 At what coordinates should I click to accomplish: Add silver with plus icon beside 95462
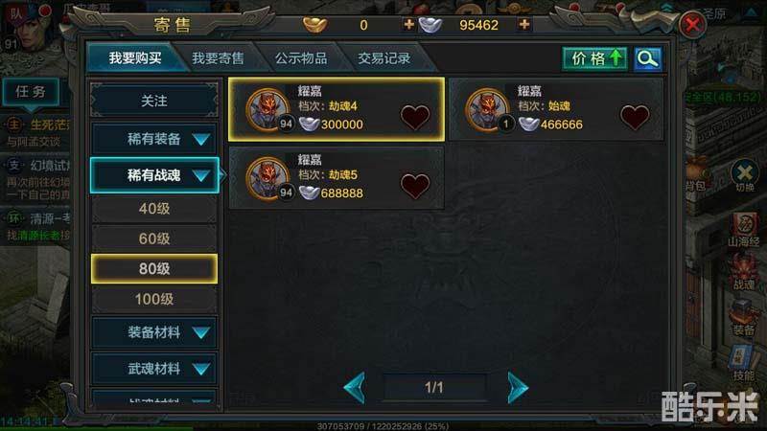coord(523,24)
